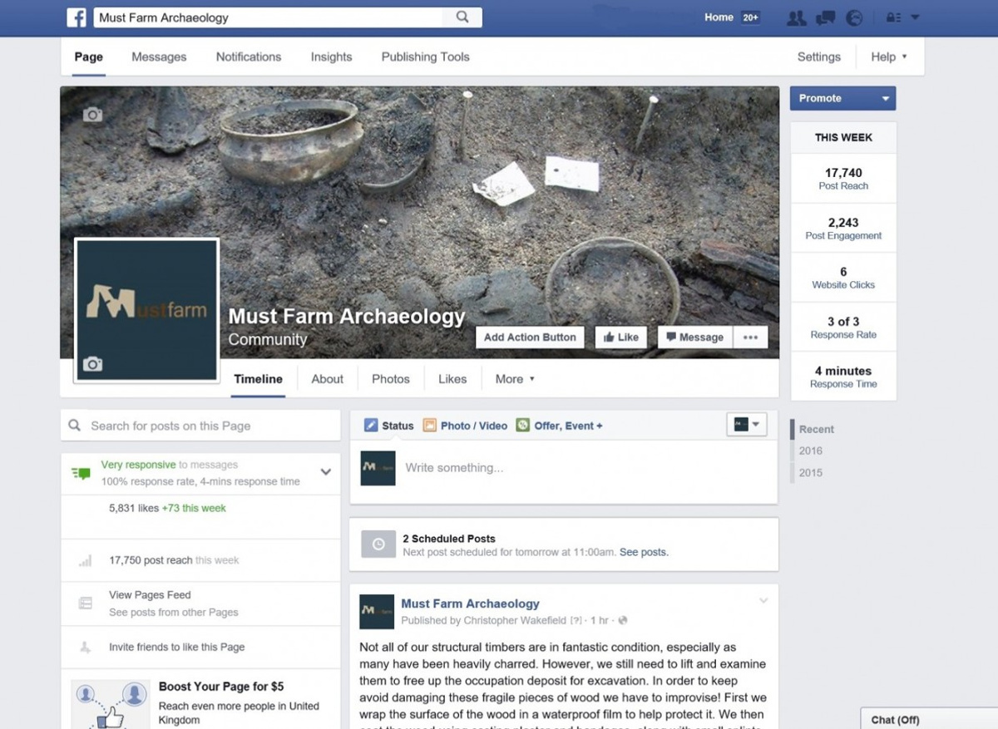Screen dimensions: 998x729
Task: Click in the Write something field
Action: (x=586, y=468)
